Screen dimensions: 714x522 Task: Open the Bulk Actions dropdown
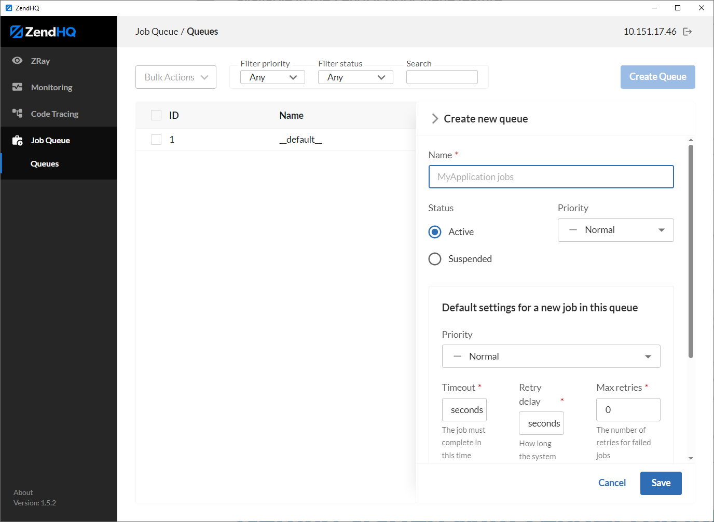(176, 77)
